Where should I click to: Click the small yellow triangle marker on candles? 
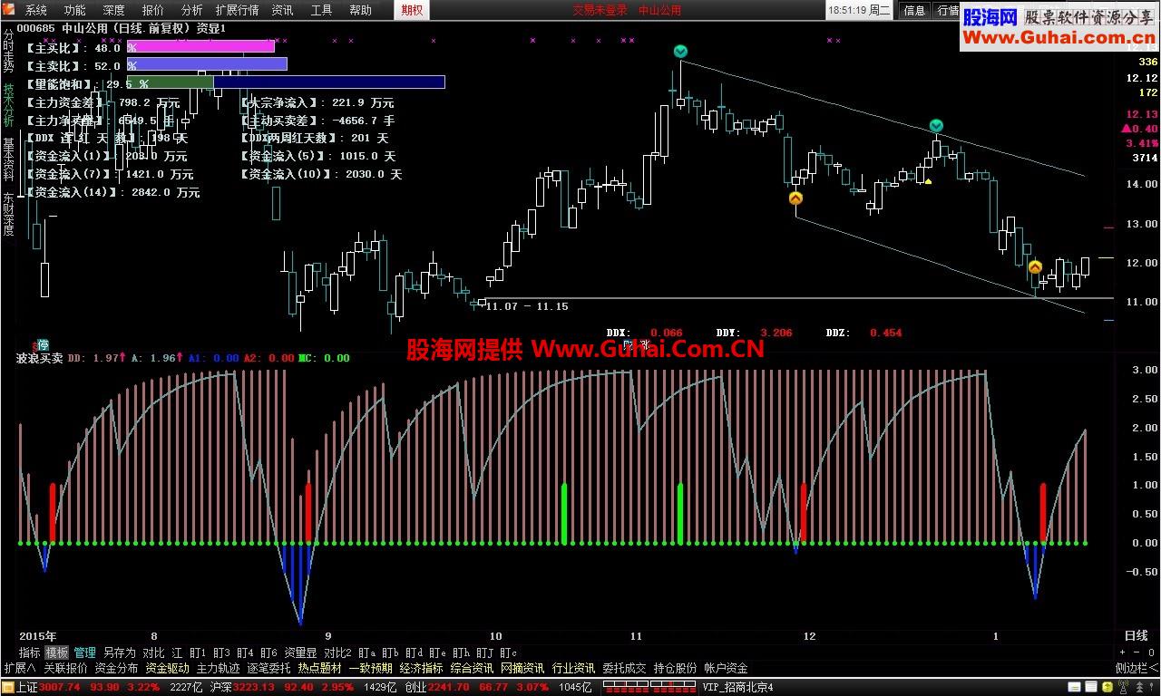coord(928,181)
